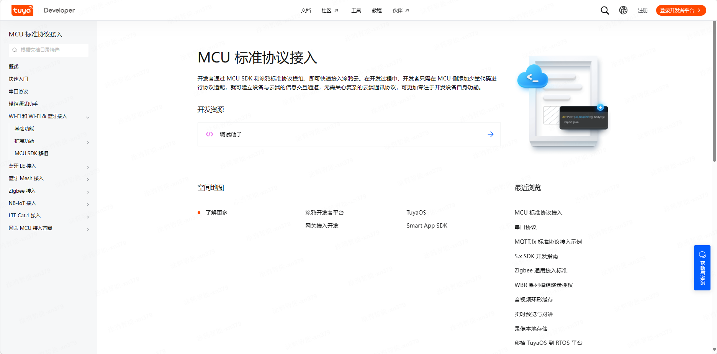Open the TuyaOS link
Screen dimensions: 717x354
(416, 213)
